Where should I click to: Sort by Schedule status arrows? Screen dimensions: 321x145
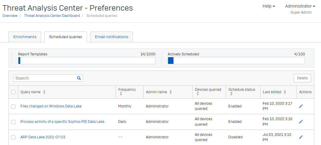coord(231,94)
